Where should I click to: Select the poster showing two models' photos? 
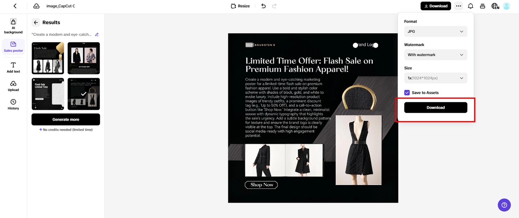tap(84, 58)
